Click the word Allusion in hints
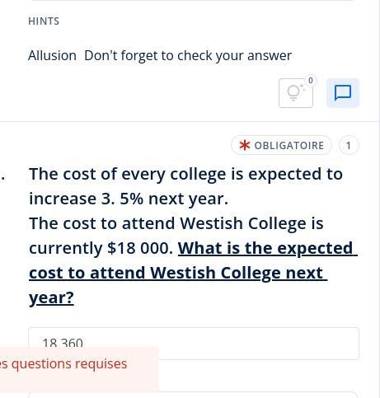380x398 pixels. [x=52, y=55]
